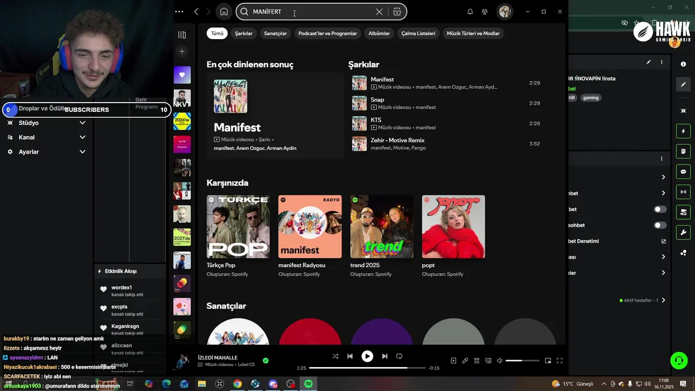Click excpls in Etkinlik Akışı
695x391 pixels.
[x=119, y=307]
